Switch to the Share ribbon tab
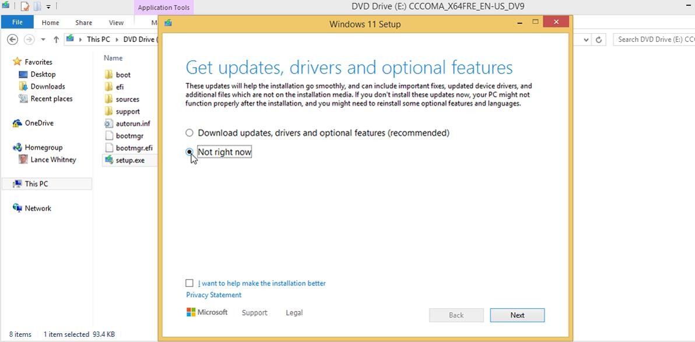The width and height of the screenshot is (695, 342). 84,23
